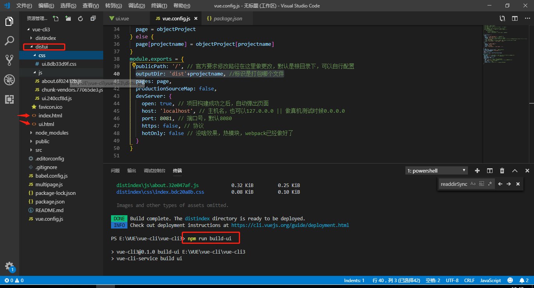This screenshot has width=534, height=288.
Task: Split the editor to the right
Action: pos(515,18)
